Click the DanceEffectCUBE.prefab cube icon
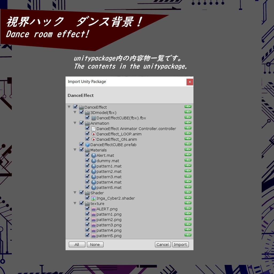This screenshot has width=274, height=274. click(x=87, y=145)
